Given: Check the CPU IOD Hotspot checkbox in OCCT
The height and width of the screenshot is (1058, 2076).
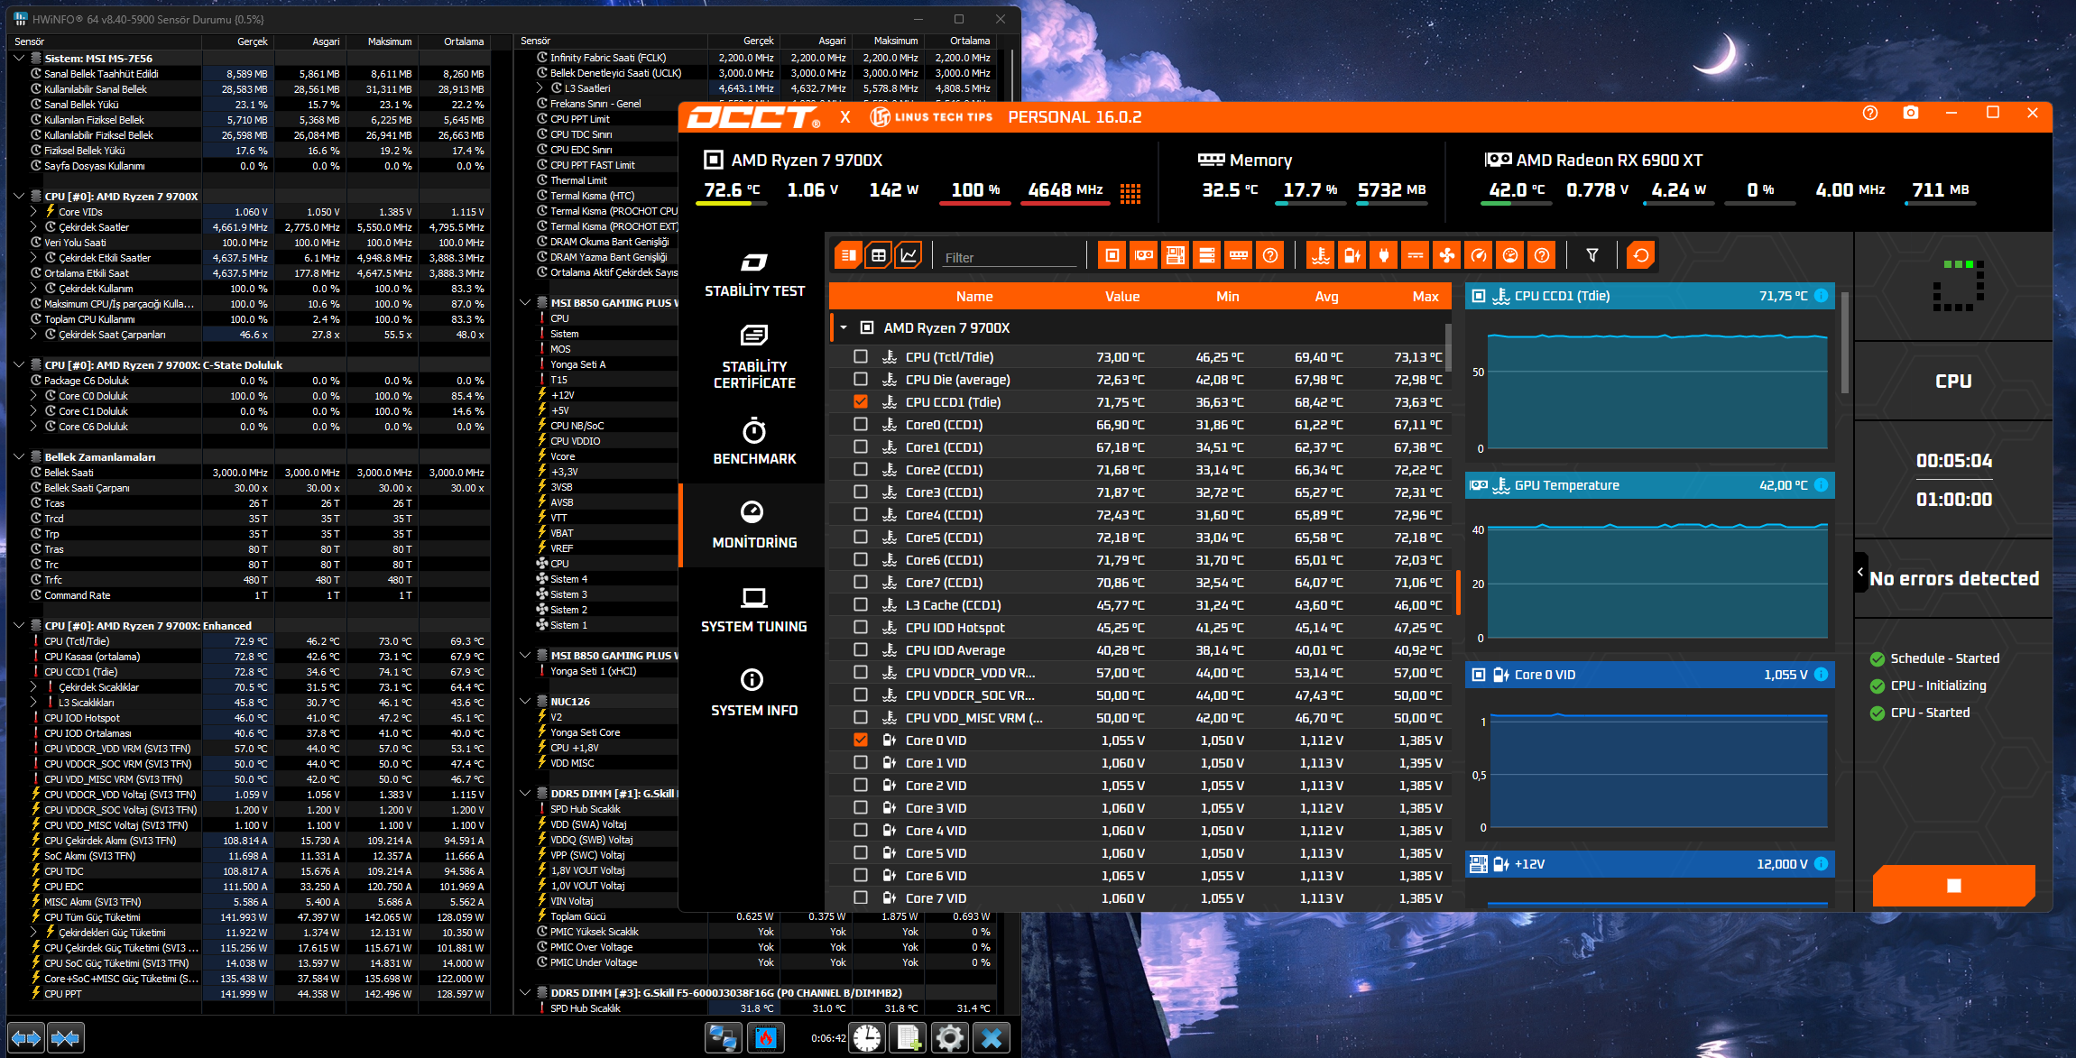Looking at the screenshot, I should pyautogui.click(x=861, y=628).
